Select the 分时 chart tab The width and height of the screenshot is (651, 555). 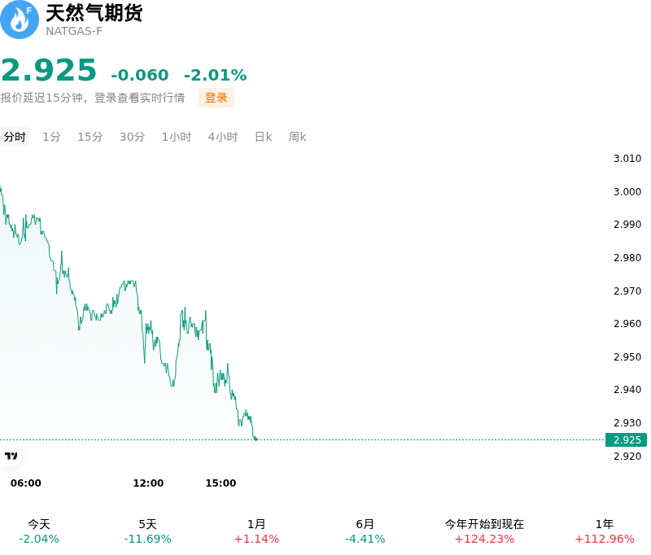(15, 137)
